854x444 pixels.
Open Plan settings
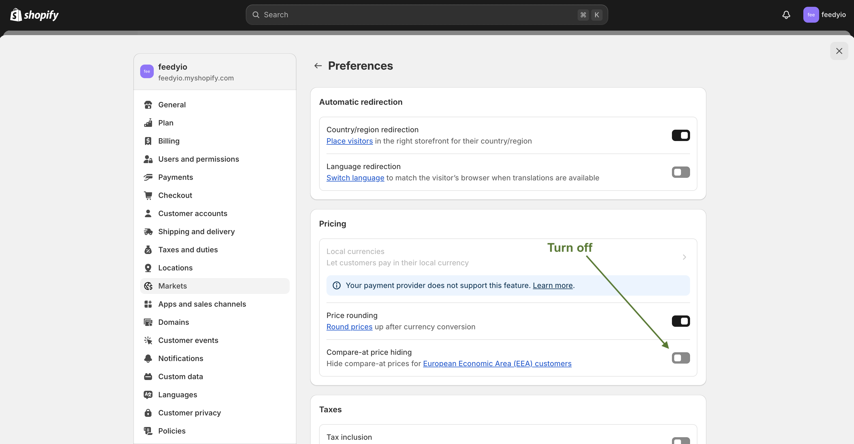[215, 123]
